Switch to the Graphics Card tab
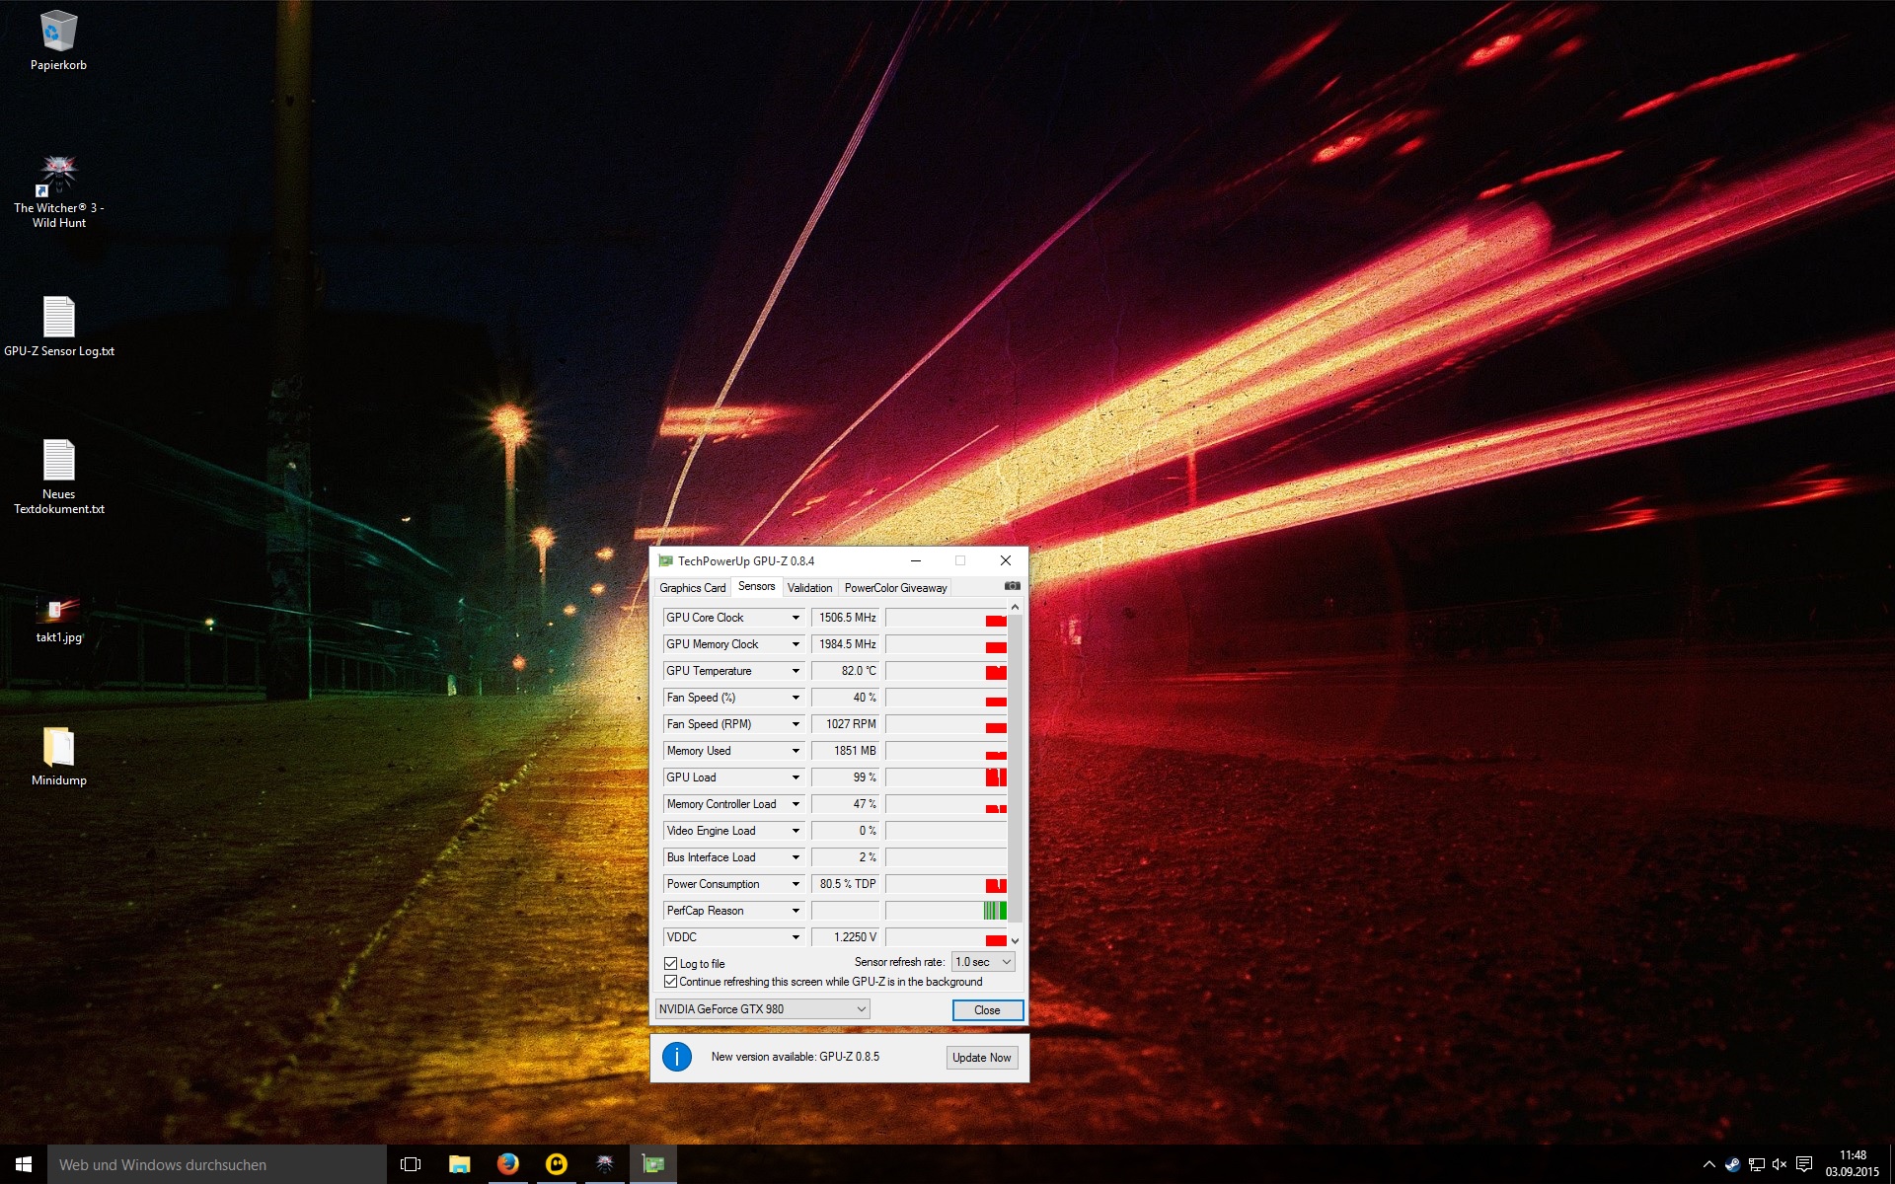Screen dimensions: 1895x1184 coord(692,587)
